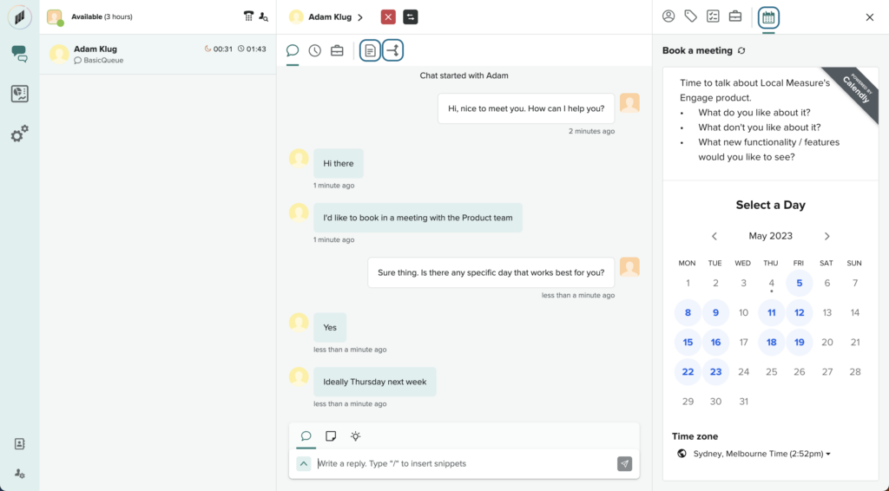Go to previous month in calendar
889x491 pixels.
[x=714, y=236]
